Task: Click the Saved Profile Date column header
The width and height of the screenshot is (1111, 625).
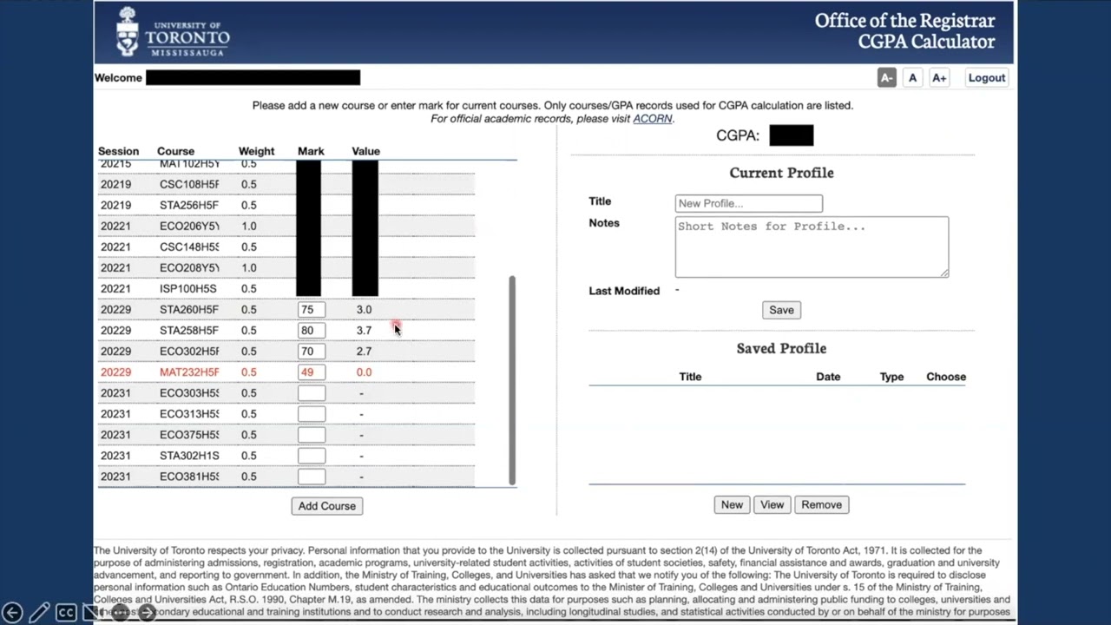Action: (828, 377)
